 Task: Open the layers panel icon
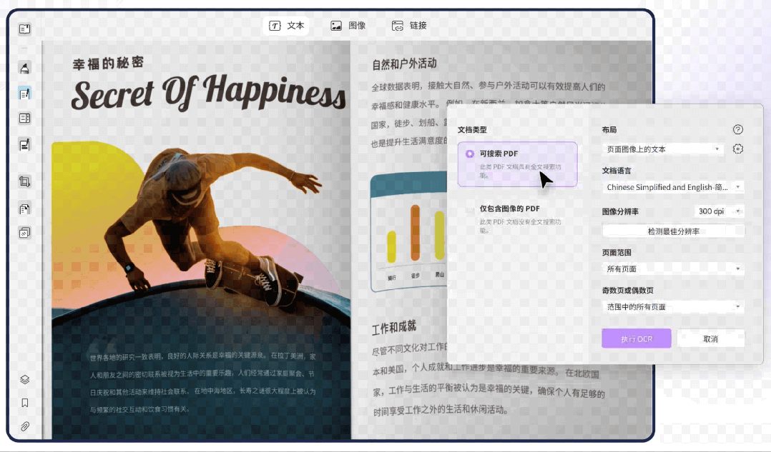coord(24,379)
